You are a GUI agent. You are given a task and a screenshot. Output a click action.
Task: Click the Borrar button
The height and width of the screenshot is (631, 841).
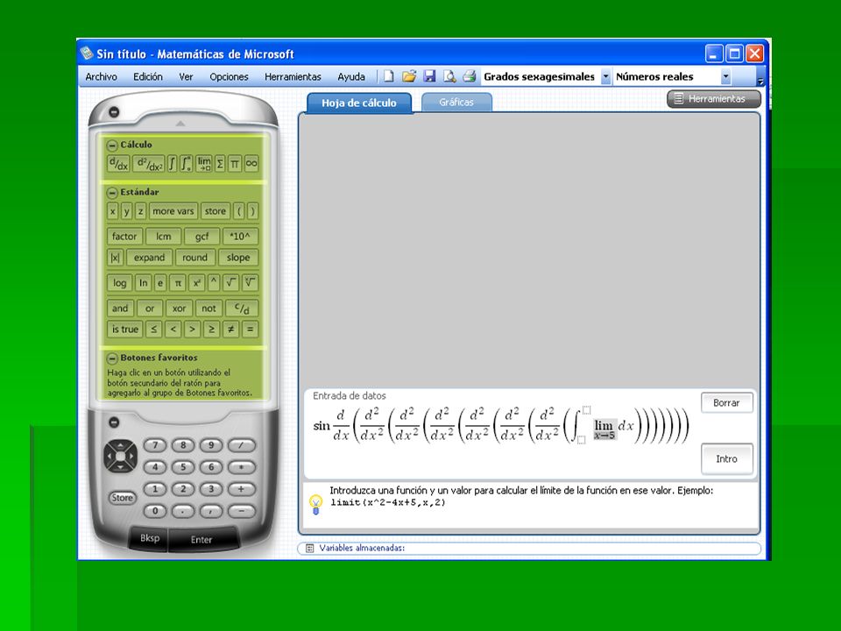click(727, 402)
